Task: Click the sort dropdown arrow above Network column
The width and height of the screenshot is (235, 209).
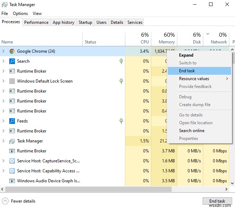Action: (208, 34)
